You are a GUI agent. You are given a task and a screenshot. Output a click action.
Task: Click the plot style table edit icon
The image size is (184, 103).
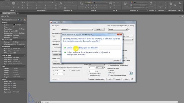pos(129,29)
